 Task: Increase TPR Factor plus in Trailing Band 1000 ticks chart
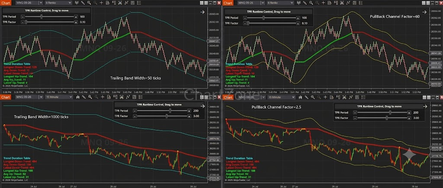point(189,116)
